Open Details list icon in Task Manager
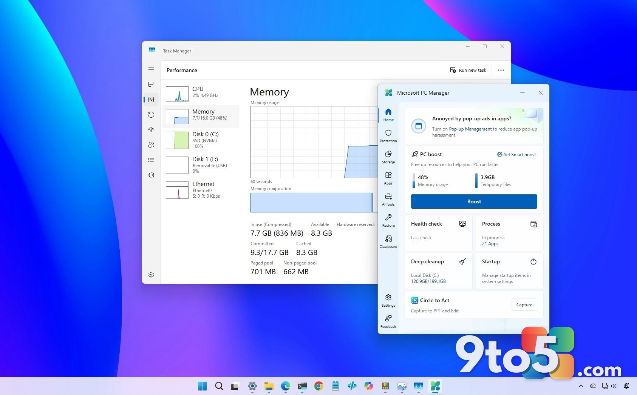This screenshot has width=637, height=395. click(x=151, y=160)
